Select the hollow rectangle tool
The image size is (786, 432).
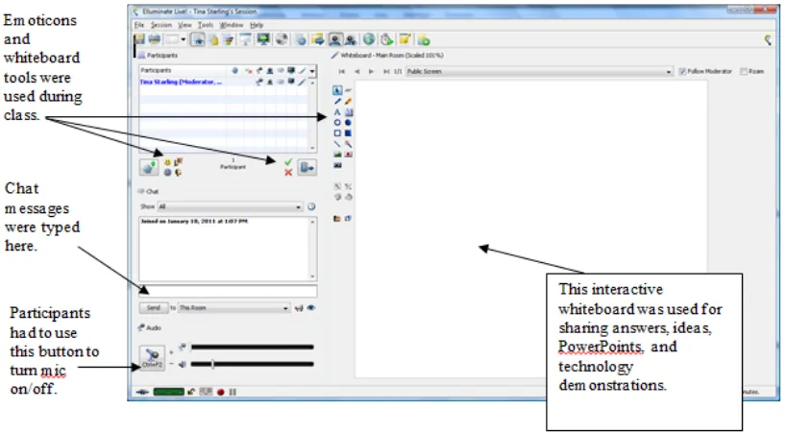(337, 133)
